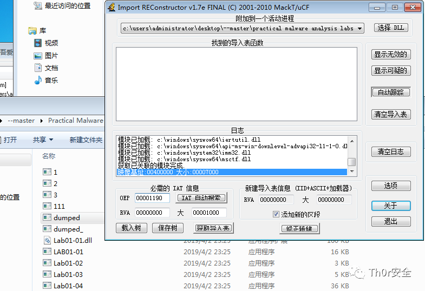Click the IAT RVA input field
425x291 pixels.
[152, 213]
